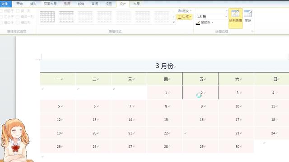Click the 日 Sunday header cell
289x162 pixels.
[272, 79]
